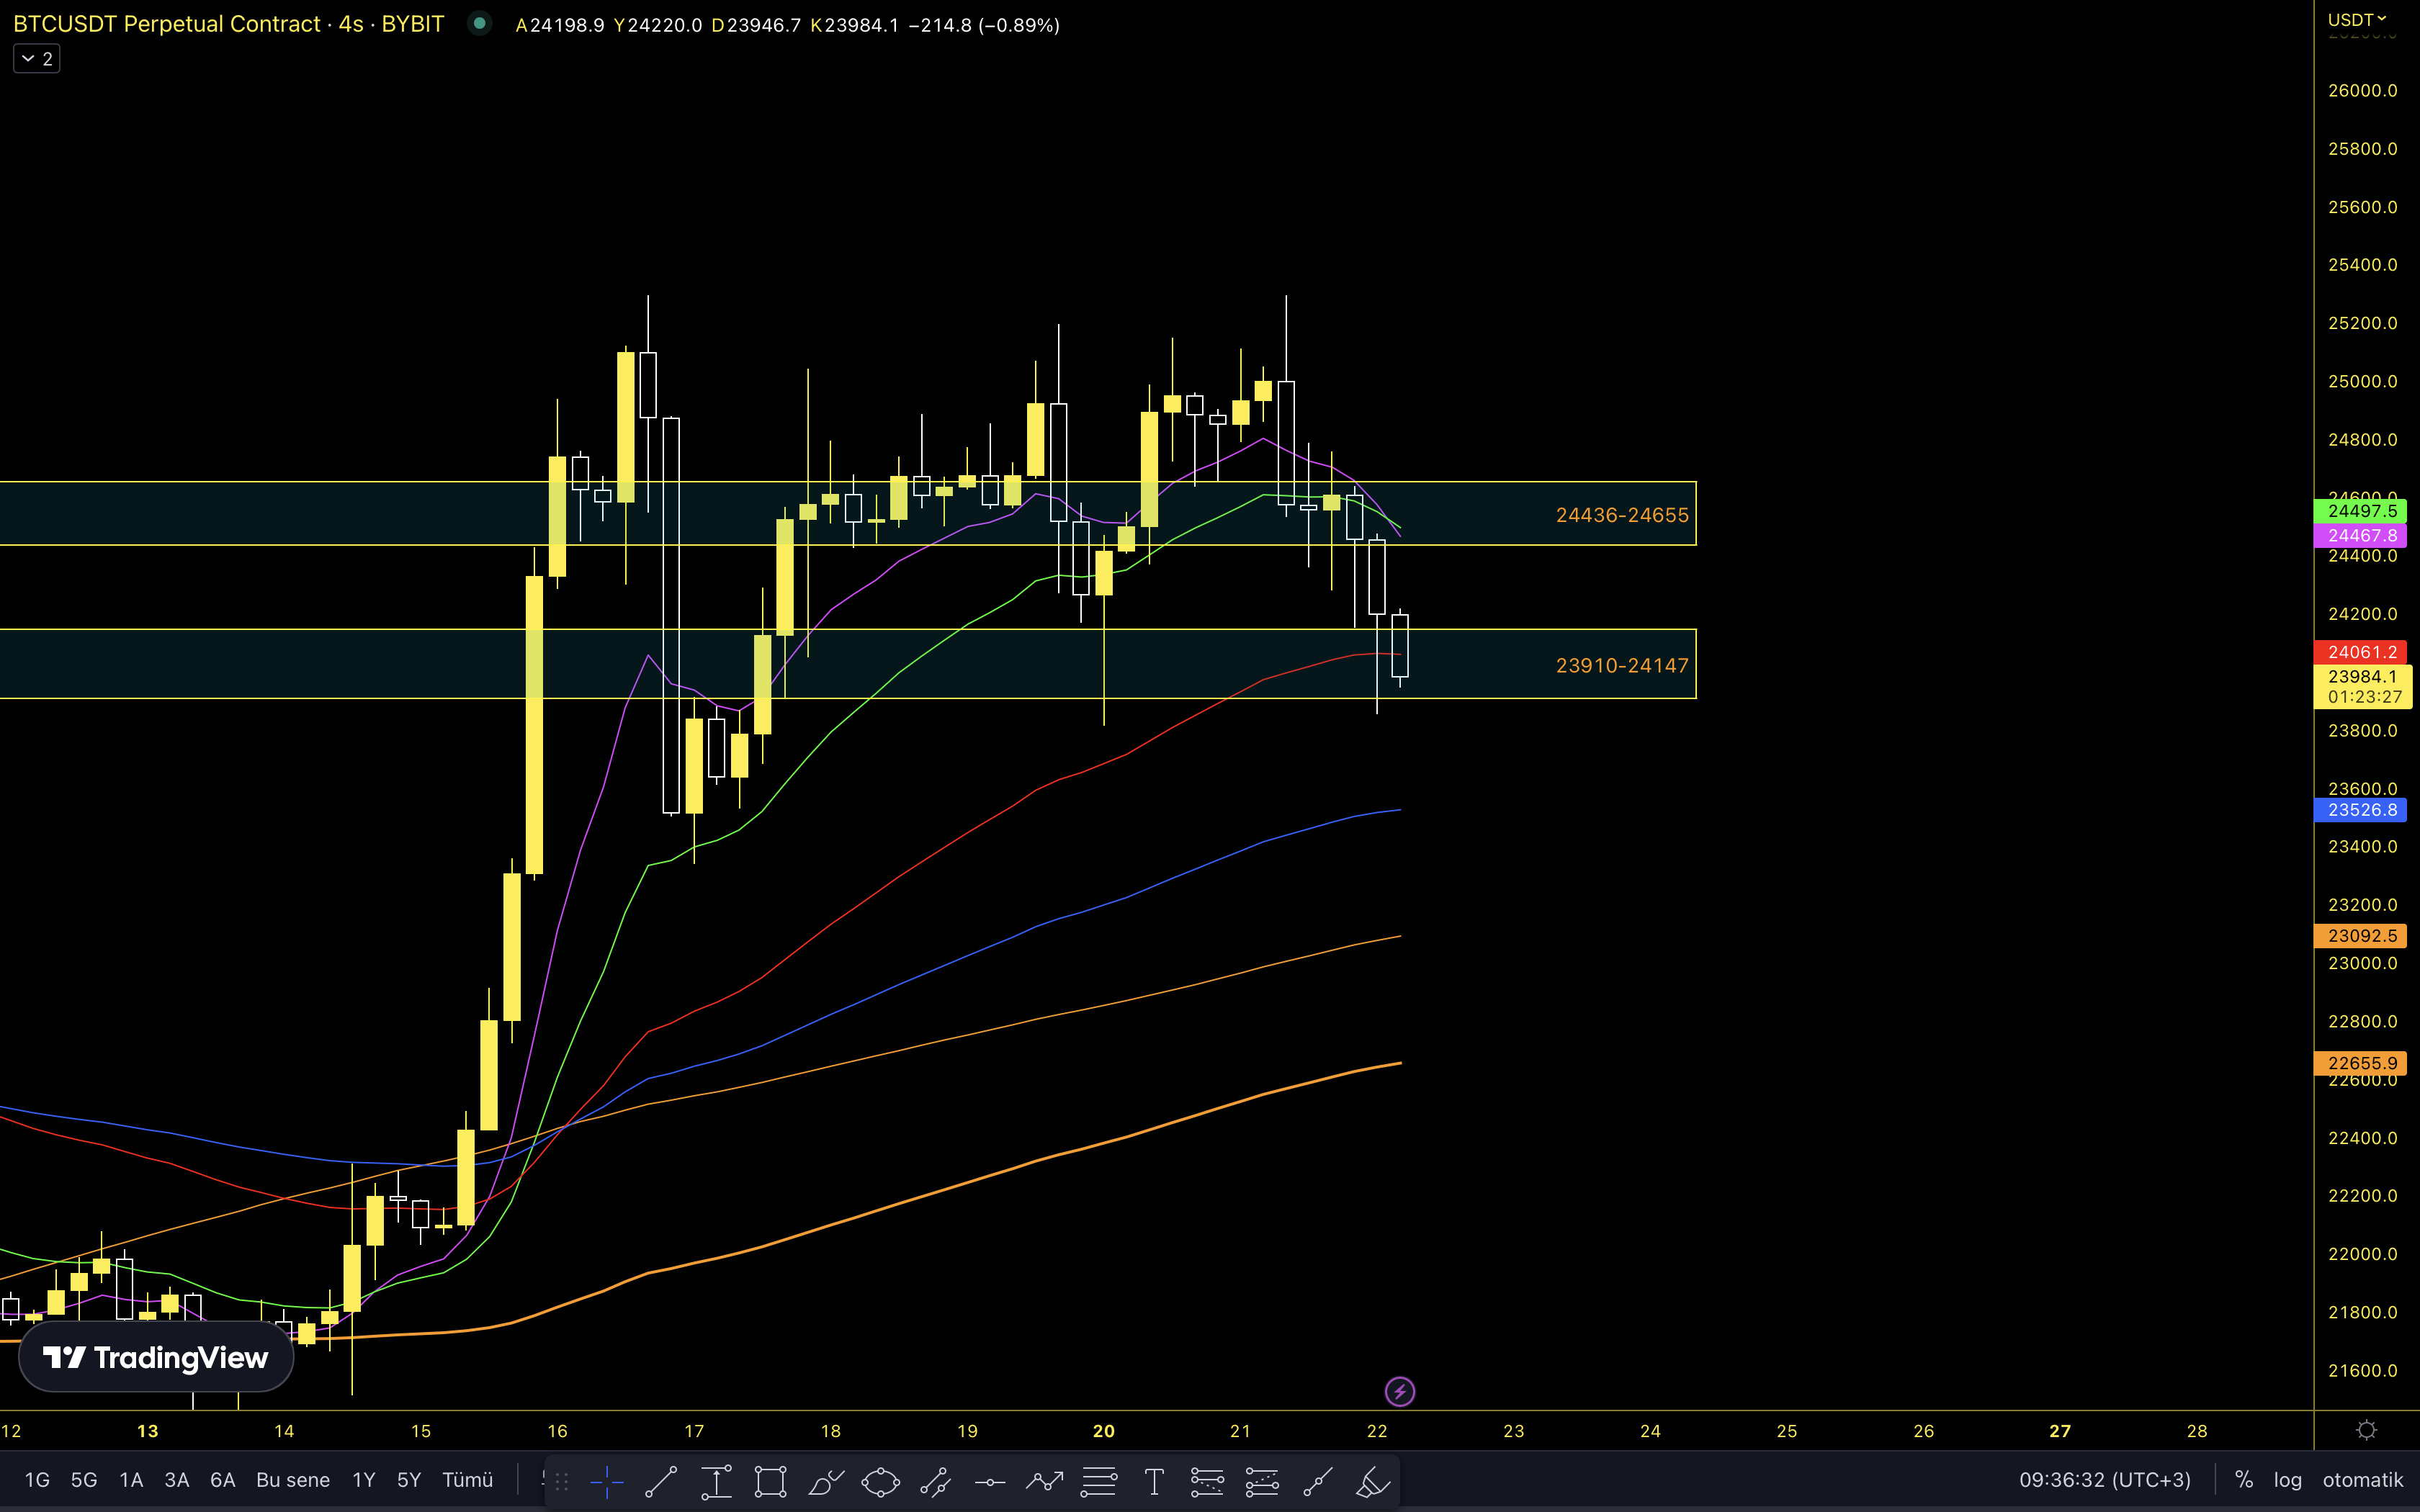Click the TradingView logo button

click(x=156, y=1357)
